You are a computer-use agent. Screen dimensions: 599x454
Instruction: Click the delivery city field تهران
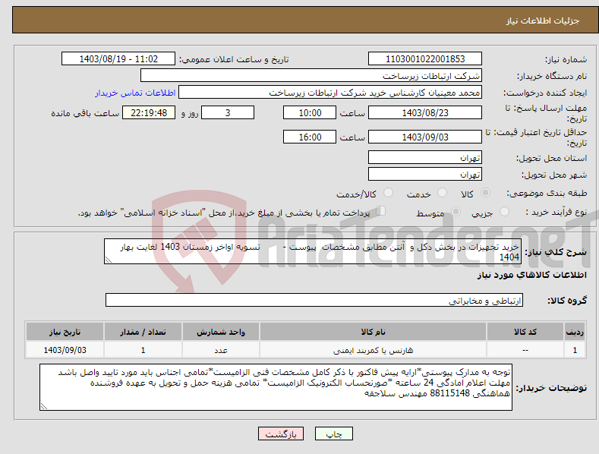[x=425, y=175]
